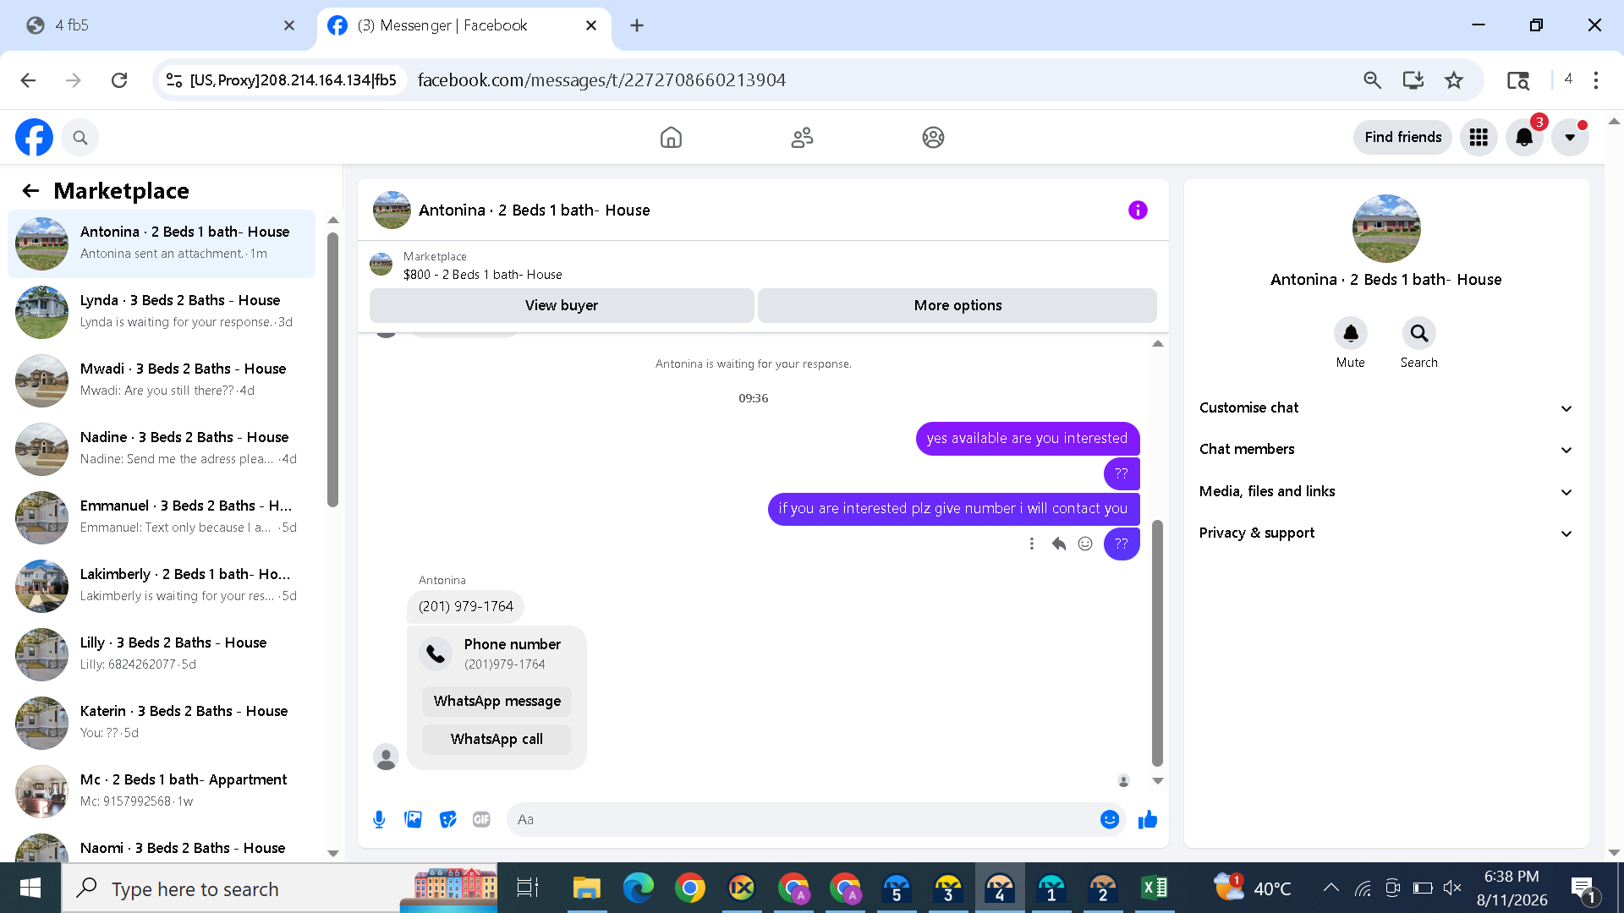
Task: Open conversation info purple icon
Action: (x=1138, y=210)
